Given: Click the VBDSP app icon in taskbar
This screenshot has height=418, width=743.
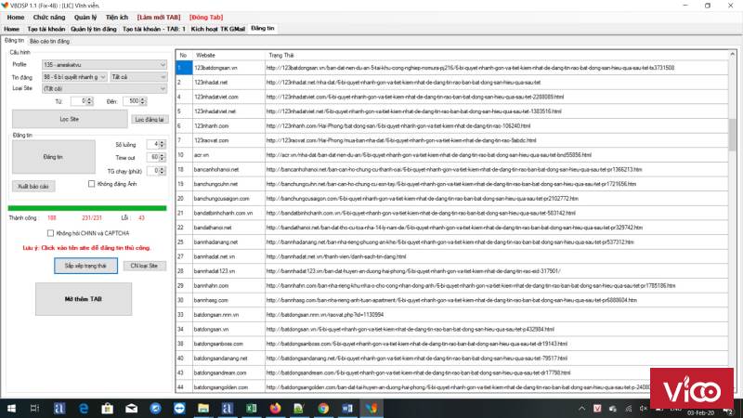Looking at the screenshot, I should [x=371, y=408].
